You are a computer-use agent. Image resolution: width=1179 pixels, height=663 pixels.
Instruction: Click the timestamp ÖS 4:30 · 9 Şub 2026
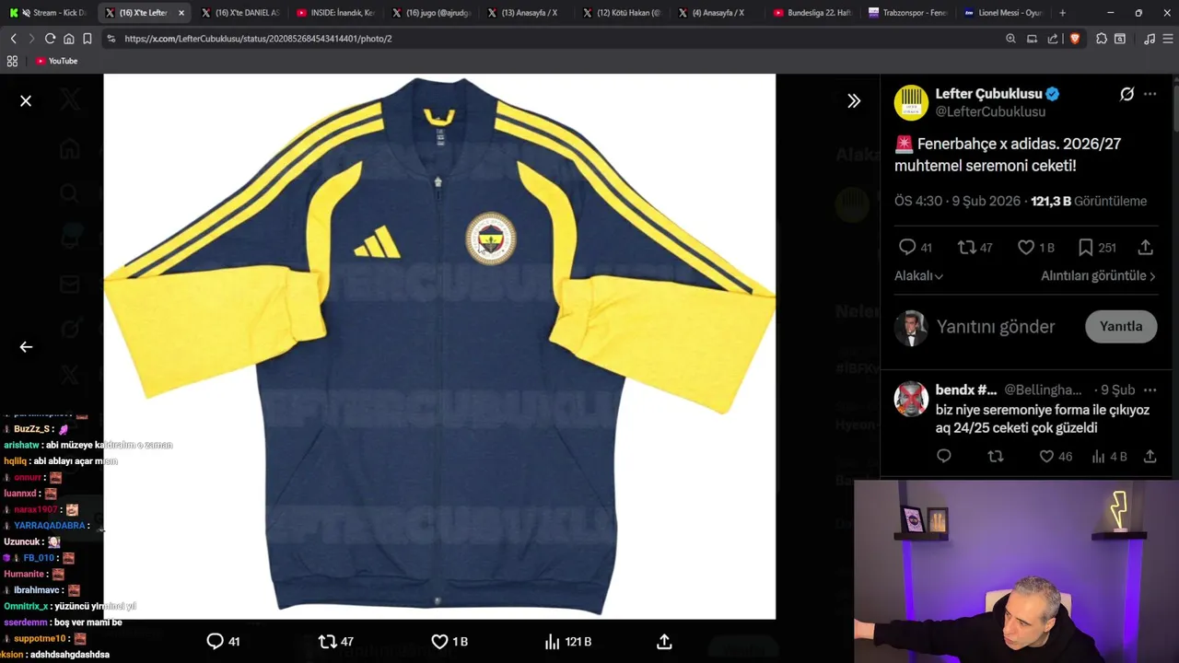(x=959, y=201)
